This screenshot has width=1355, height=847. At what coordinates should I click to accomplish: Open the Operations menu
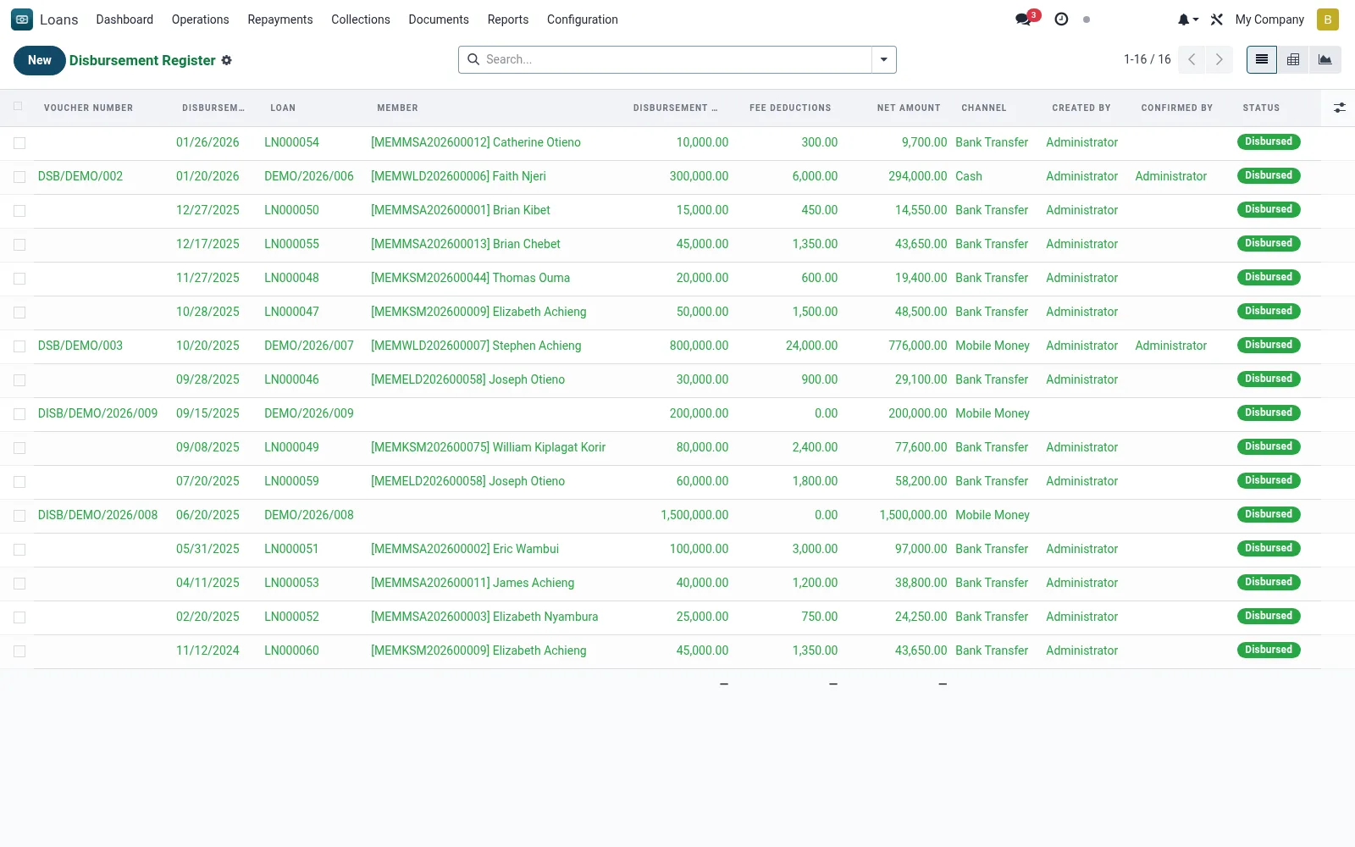(200, 19)
